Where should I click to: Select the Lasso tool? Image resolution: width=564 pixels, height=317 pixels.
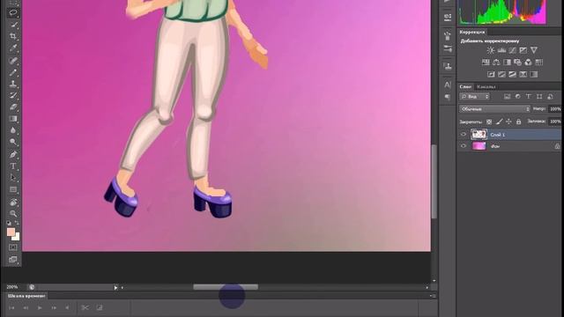point(13,12)
